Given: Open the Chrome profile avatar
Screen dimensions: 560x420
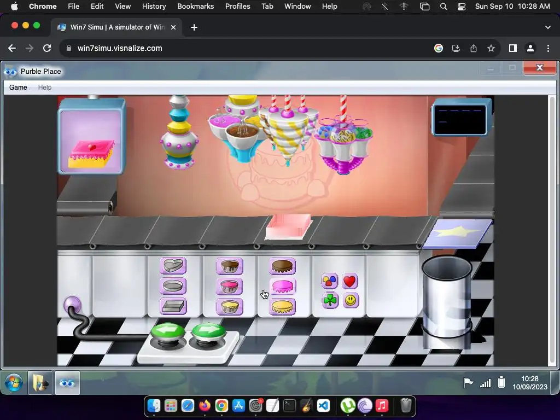Looking at the screenshot, I should (x=530, y=48).
